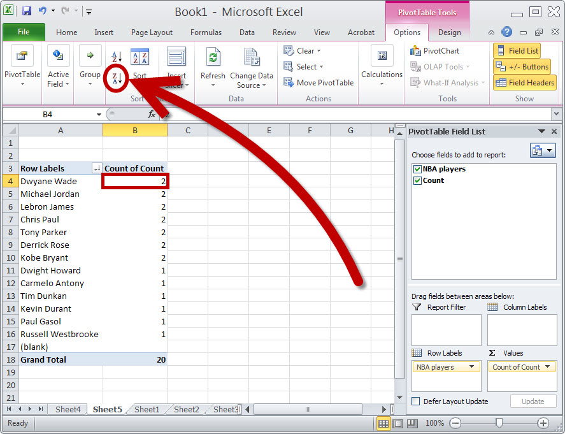Click the Insert Slicer icon
The width and height of the screenshot is (565, 434).
tap(176, 57)
